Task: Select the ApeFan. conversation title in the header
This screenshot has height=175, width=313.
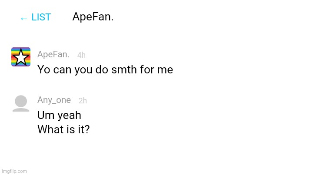Action: click(93, 17)
